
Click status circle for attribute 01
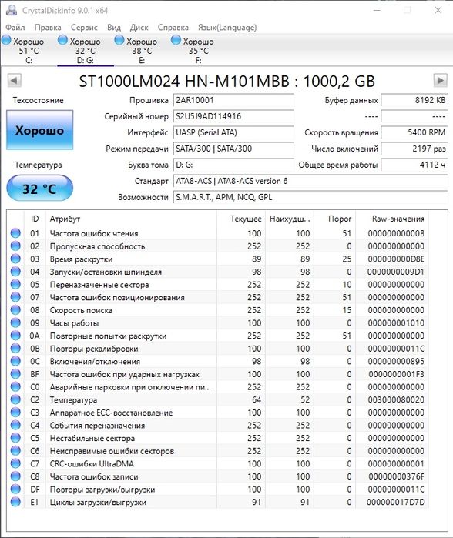(x=15, y=233)
